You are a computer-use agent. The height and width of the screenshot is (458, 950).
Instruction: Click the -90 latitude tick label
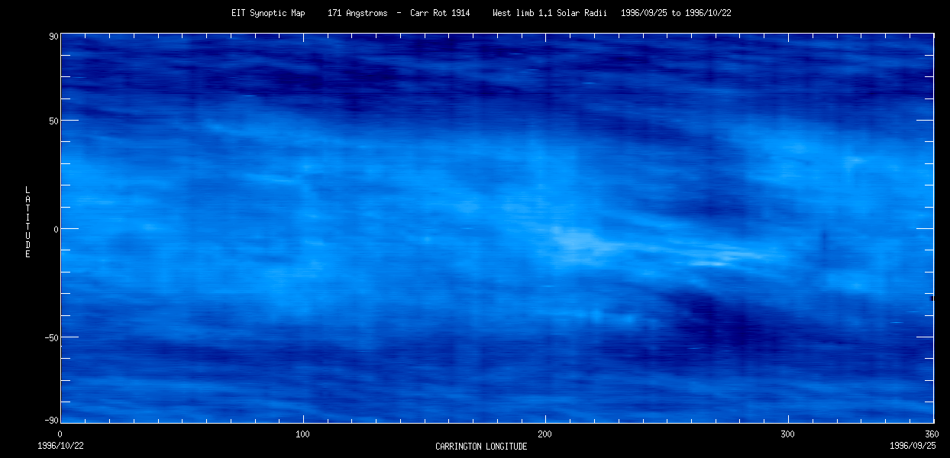tap(51, 421)
